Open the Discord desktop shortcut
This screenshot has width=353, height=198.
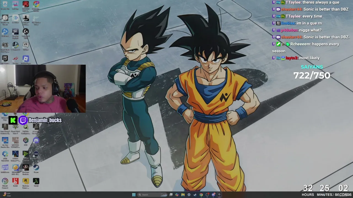point(36,141)
